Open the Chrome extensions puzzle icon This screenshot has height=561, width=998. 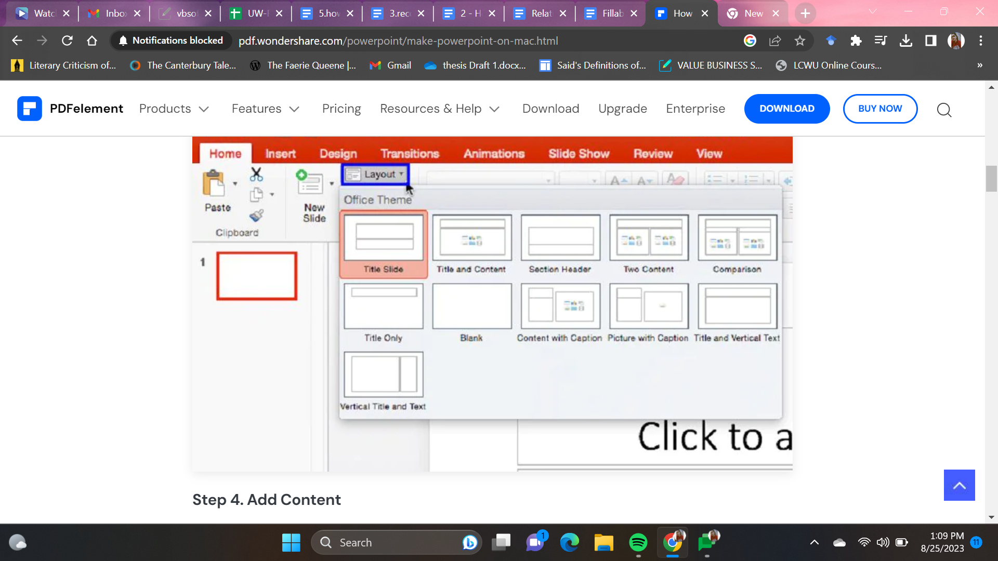856,41
